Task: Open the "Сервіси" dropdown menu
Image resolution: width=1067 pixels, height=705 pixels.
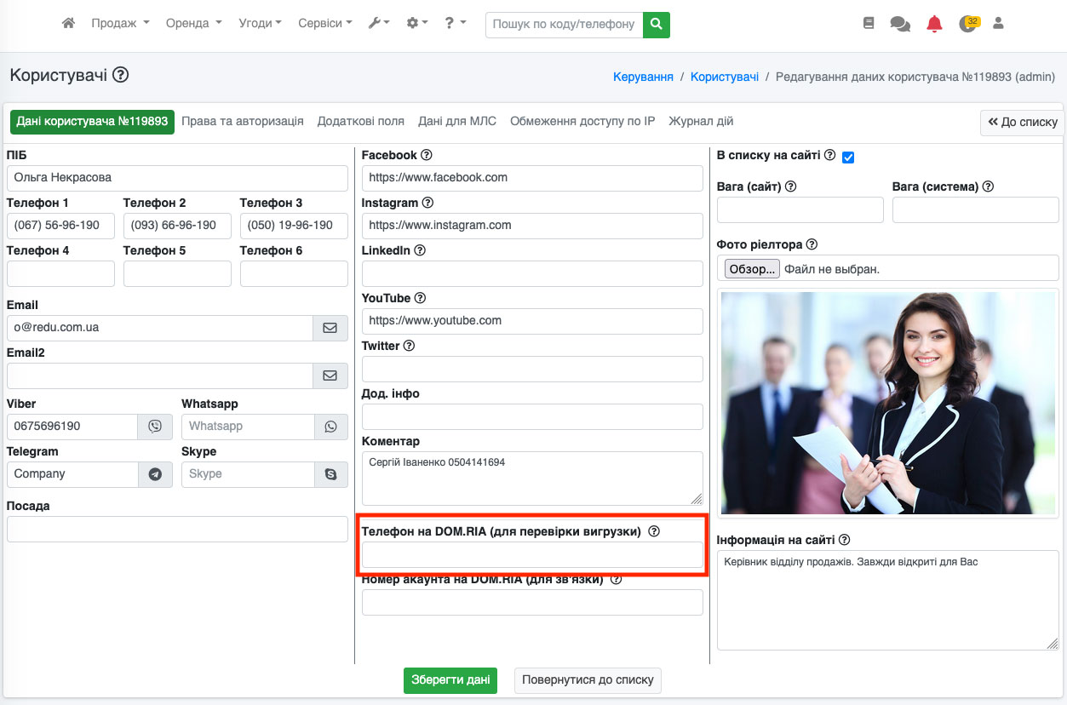Action: 324,24
